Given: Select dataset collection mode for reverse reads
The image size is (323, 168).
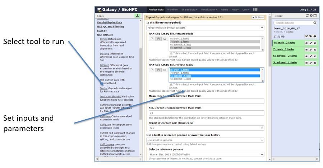Looking at the screenshot, I should (x=165, y=70).
